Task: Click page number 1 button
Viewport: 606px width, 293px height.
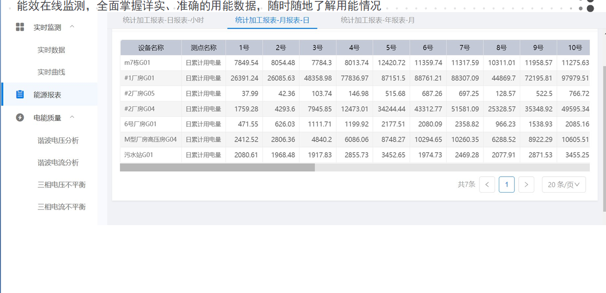Action: 507,185
